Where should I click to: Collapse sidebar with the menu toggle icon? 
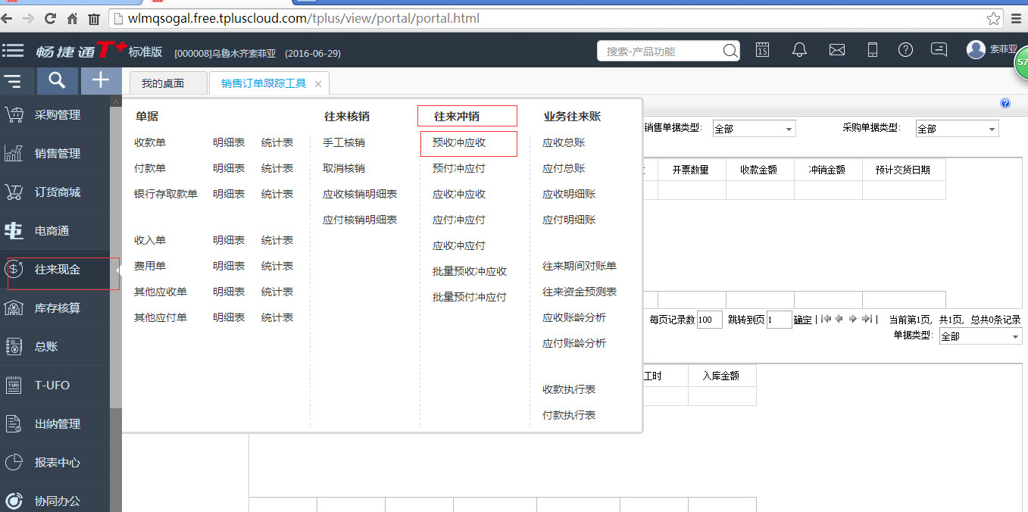(13, 81)
